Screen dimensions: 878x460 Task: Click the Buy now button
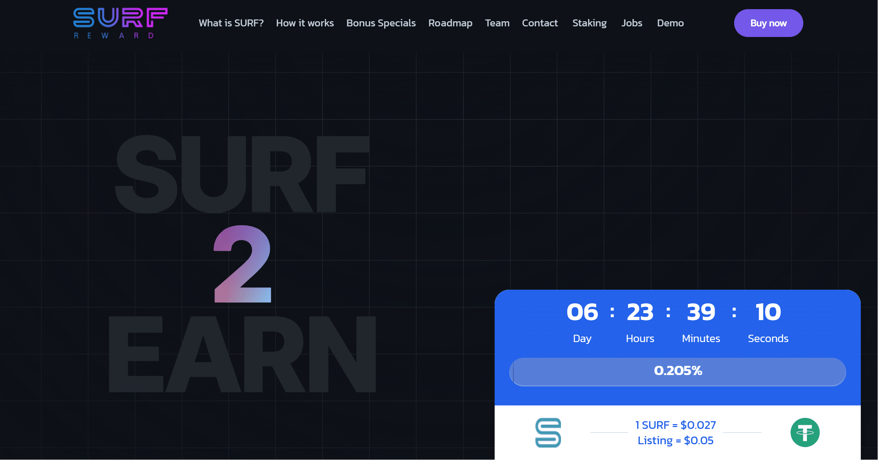pyautogui.click(x=769, y=23)
